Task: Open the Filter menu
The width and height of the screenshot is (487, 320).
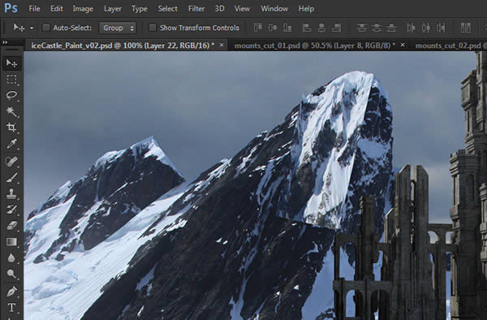Action: click(196, 9)
